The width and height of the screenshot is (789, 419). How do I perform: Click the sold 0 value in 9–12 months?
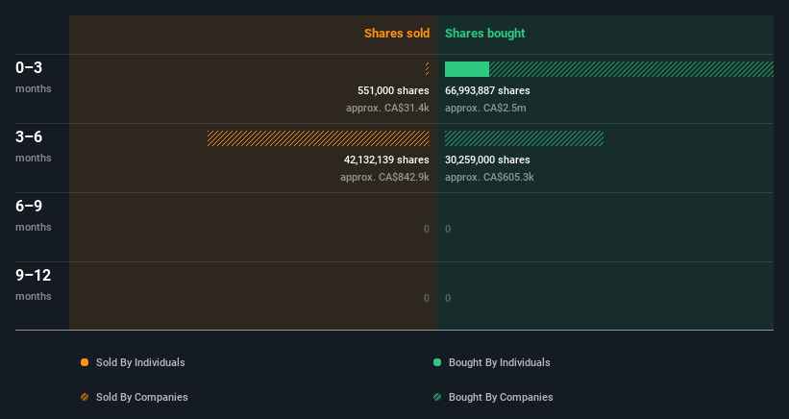426,298
